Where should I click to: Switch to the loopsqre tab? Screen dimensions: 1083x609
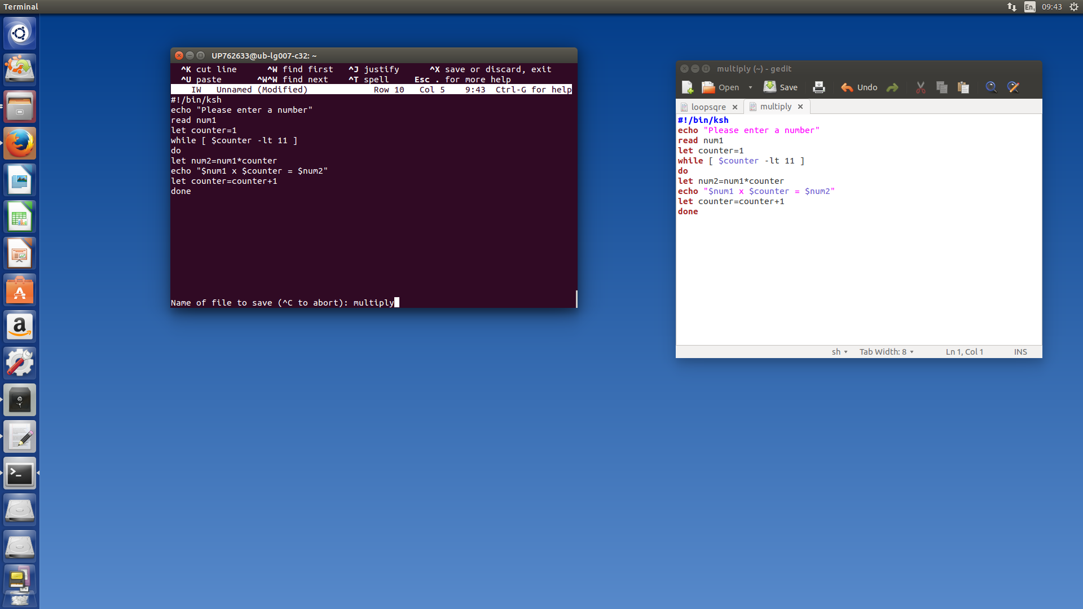pyautogui.click(x=708, y=107)
